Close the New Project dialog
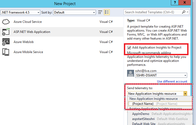The height and width of the screenshot is (125, 196). click(x=185, y=2)
